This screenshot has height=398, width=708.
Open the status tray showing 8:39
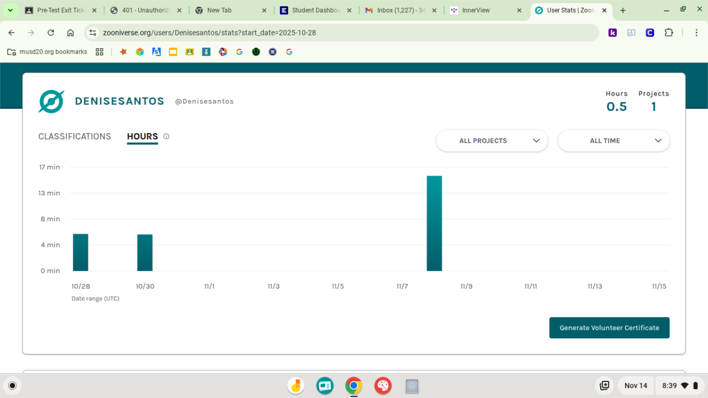pos(680,385)
